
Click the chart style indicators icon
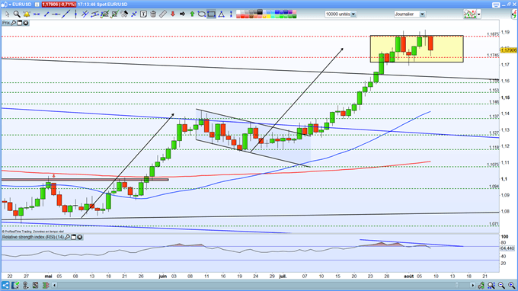[x=470, y=14]
